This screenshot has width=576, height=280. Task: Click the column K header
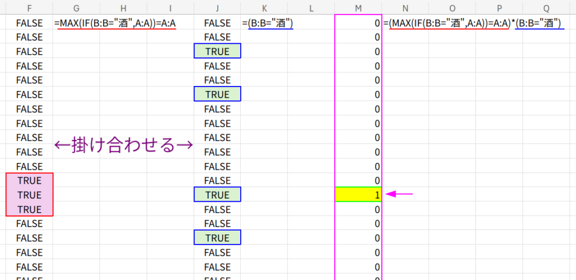pos(264,7)
